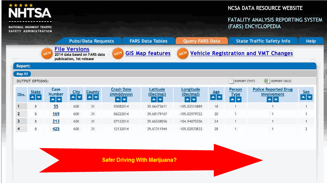This screenshot has width=327, height=183.
Task: Sort Crash Date ascending arrow
Action: (x=118, y=100)
